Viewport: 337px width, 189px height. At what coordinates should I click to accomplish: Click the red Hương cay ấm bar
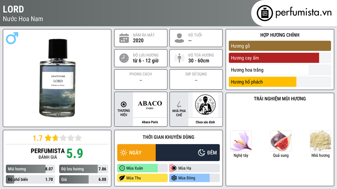click(274, 58)
